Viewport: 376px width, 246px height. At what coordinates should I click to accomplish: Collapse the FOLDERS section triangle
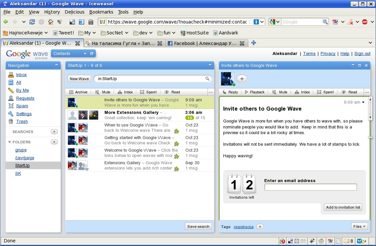(10, 142)
